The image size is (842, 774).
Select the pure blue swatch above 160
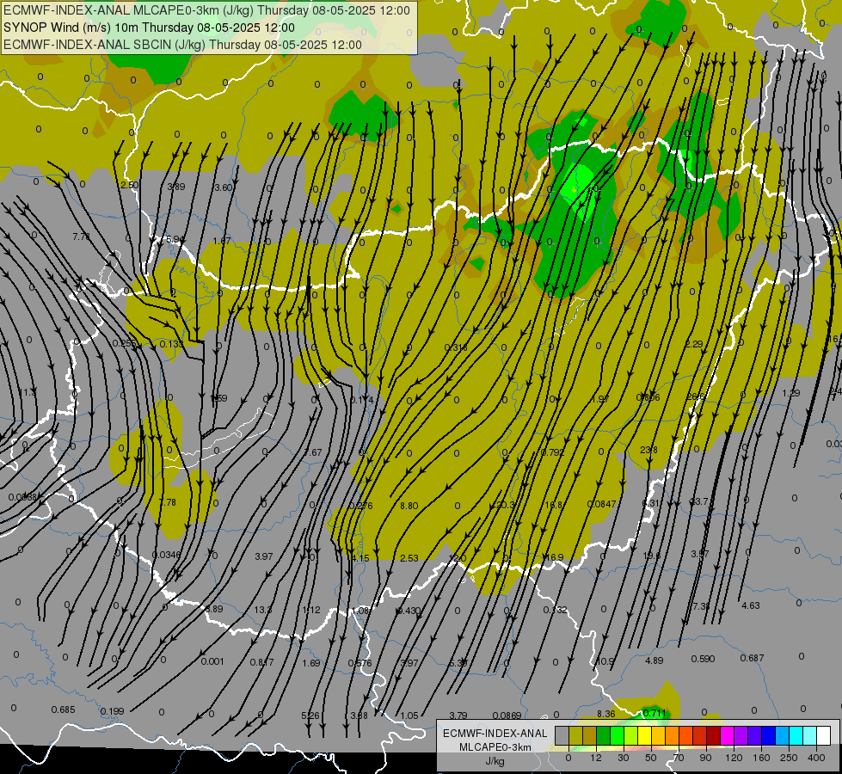click(768, 735)
